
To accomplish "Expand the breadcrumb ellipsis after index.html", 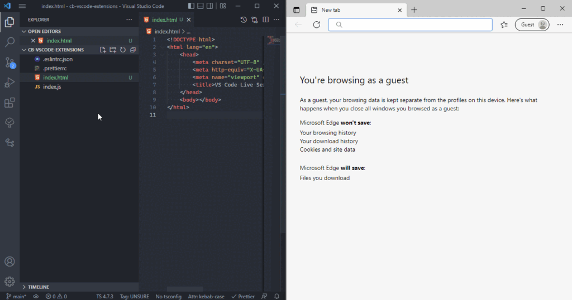I will tap(189, 31).
